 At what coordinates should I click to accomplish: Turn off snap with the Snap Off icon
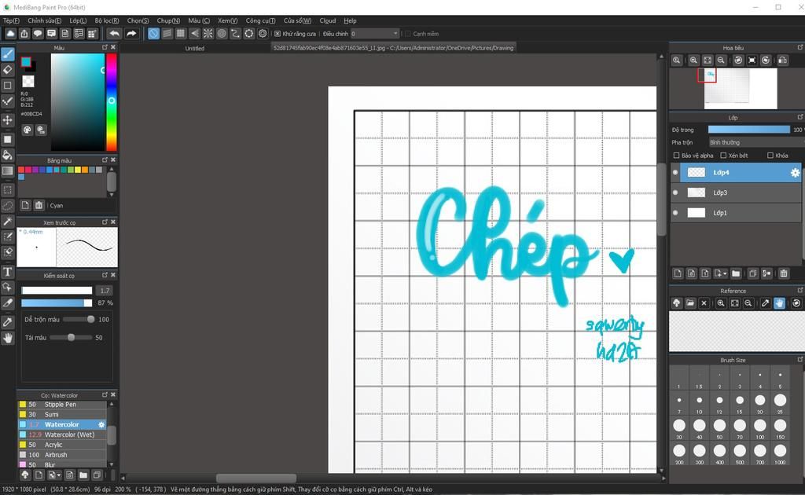point(153,34)
